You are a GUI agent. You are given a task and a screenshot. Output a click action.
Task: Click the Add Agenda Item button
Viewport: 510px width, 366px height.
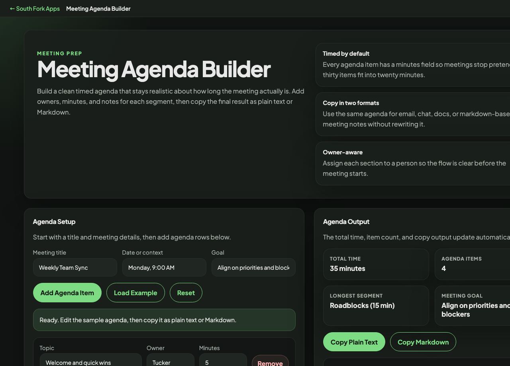pos(67,293)
